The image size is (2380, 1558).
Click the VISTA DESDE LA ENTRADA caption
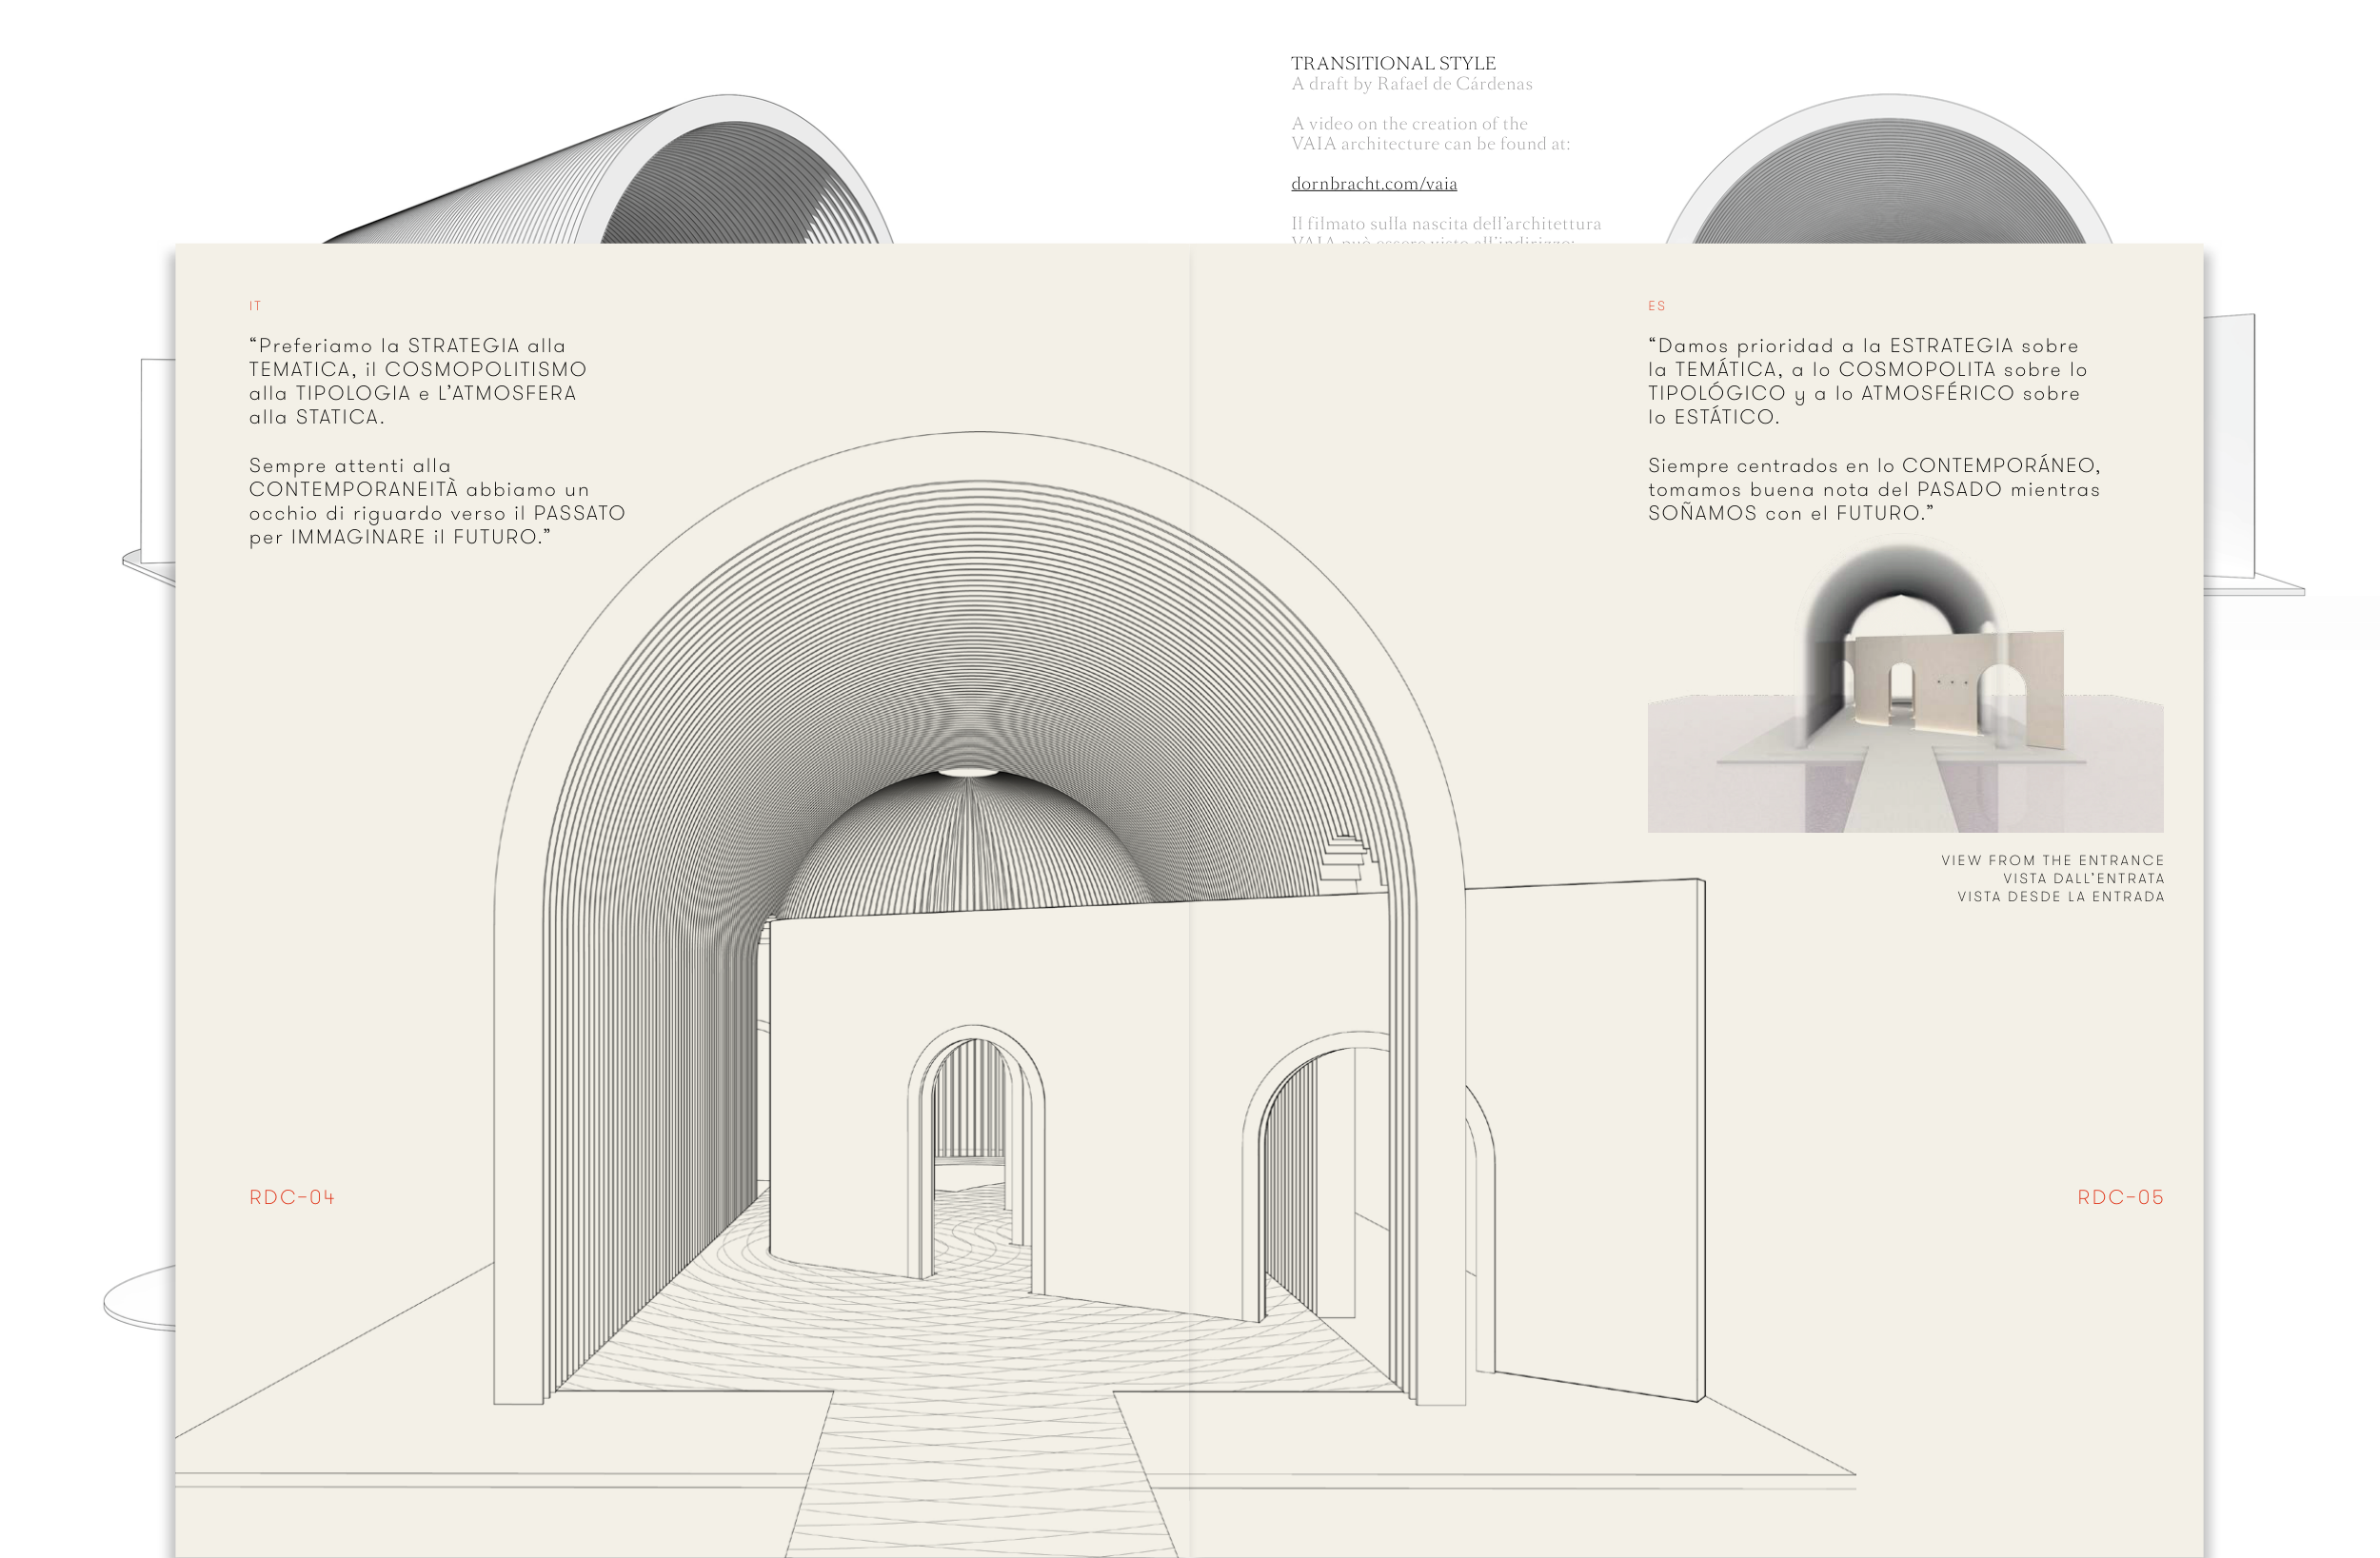pyautogui.click(x=2060, y=897)
